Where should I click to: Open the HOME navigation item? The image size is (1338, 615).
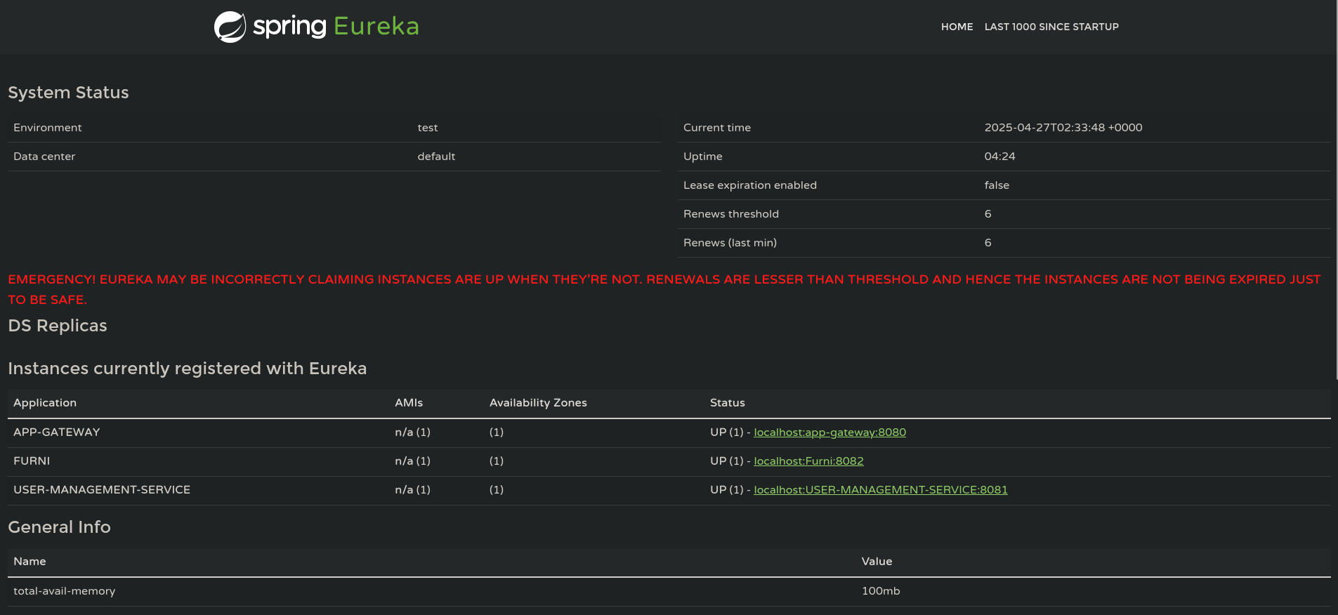(x=957, y=27)
